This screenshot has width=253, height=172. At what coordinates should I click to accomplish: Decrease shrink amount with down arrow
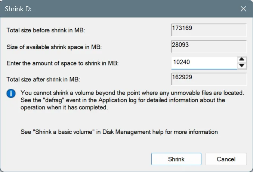241,66
